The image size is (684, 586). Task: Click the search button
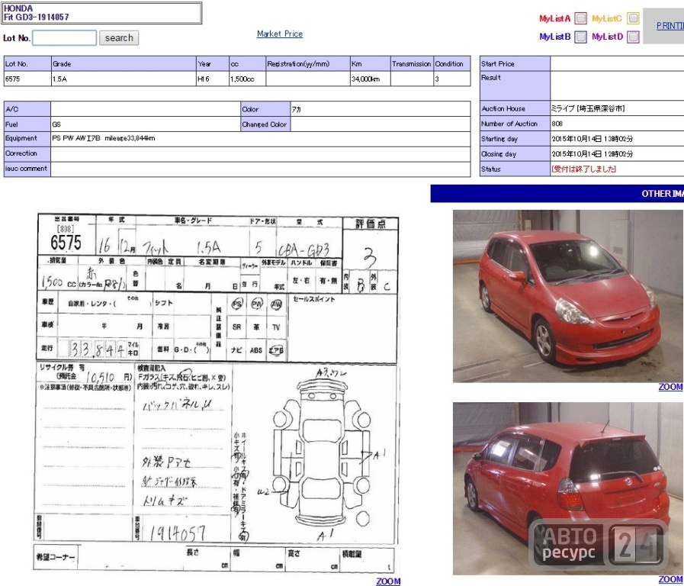119,38
